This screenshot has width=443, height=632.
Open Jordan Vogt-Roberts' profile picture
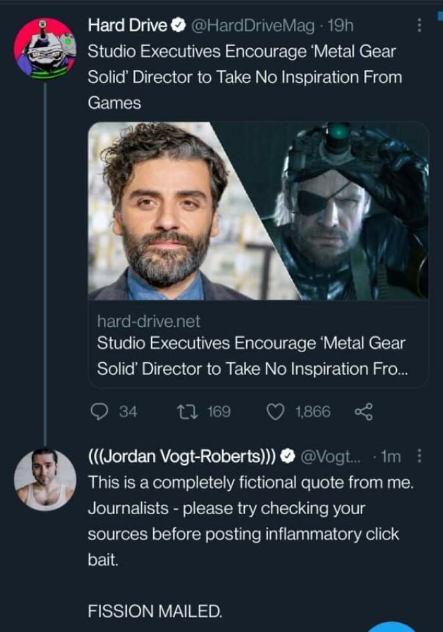[45, 479]
